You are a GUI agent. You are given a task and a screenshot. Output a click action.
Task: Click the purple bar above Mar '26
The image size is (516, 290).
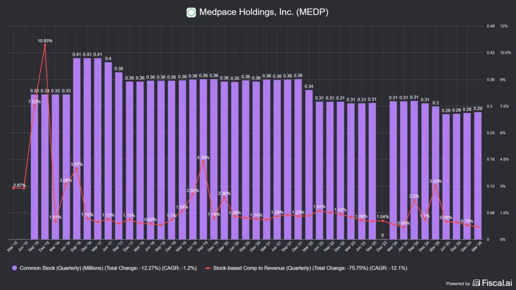[478, 176]
